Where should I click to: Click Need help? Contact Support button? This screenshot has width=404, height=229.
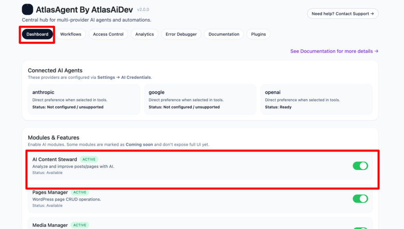click(x=343, y=14)
